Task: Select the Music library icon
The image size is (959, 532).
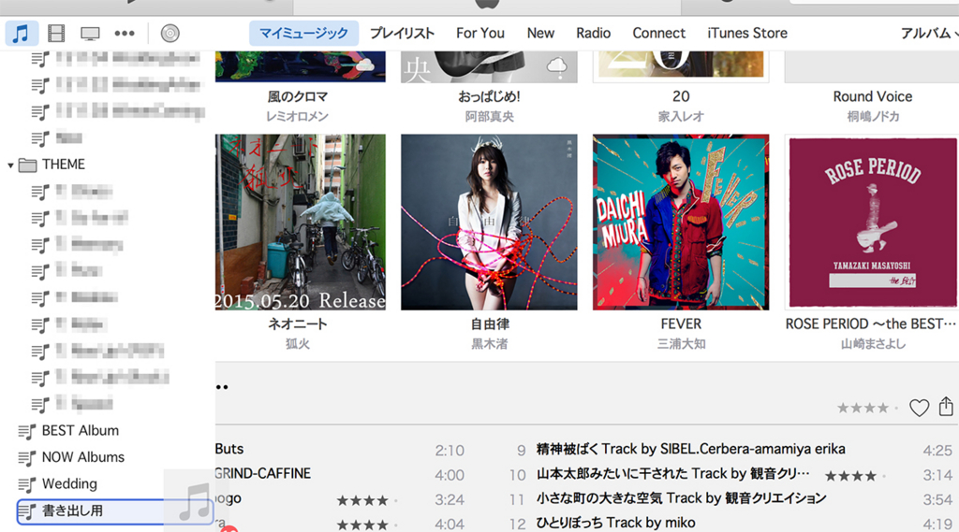Action: coord(22,33)
